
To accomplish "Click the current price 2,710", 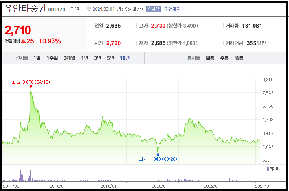I will 18,30.
